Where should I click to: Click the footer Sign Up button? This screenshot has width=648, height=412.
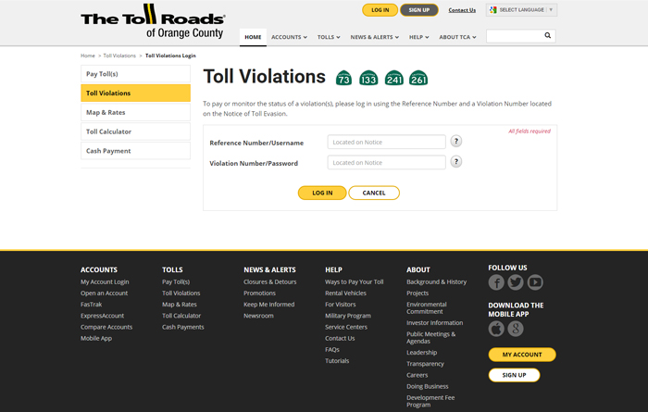(x=514, y=375)
